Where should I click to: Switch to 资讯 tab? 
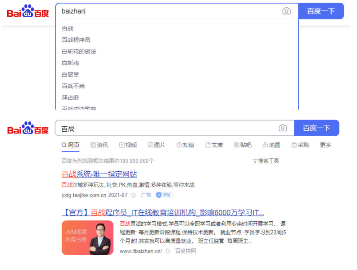(x=99, y=145)
